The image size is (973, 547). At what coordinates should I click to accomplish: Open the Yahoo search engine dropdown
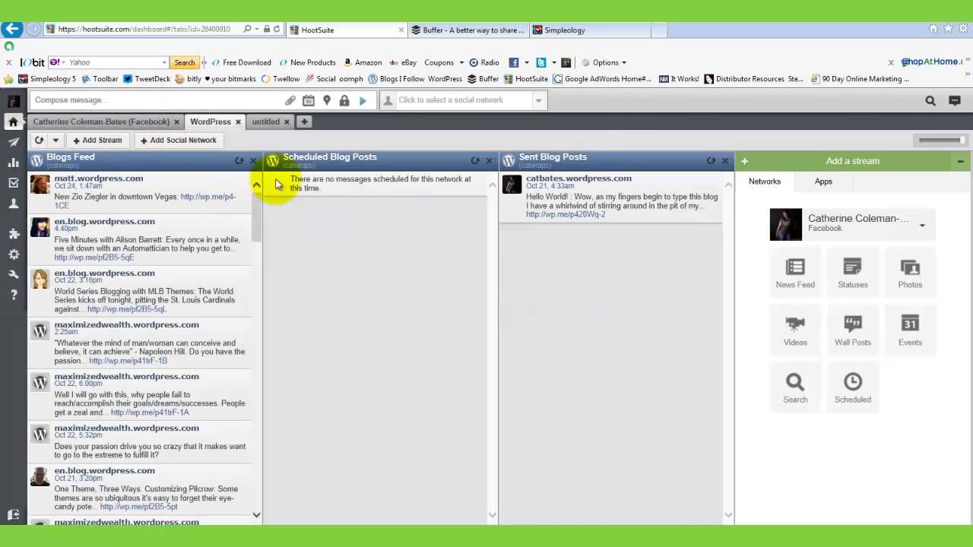coord(163,62)
